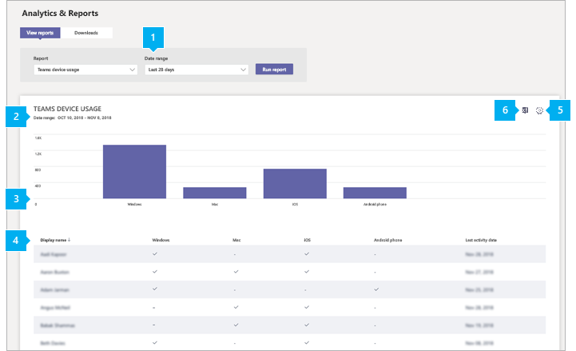
Task: Click the Windows bar in the chart
Action: [x=134, y=172]
